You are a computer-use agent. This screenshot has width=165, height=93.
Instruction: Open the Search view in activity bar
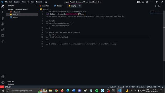pyautogui.click(x=3, y=12)
